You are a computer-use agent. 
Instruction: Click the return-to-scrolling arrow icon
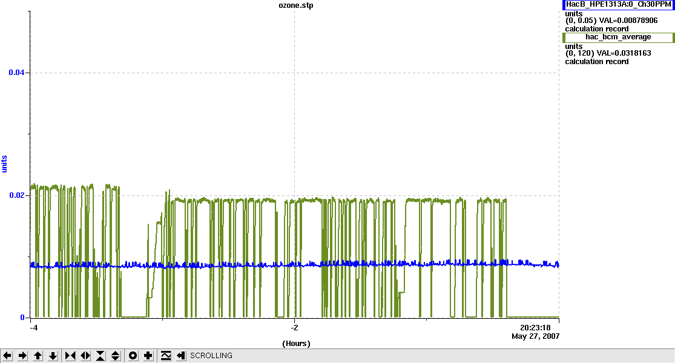pyautogui.click(x=181, y=356)
